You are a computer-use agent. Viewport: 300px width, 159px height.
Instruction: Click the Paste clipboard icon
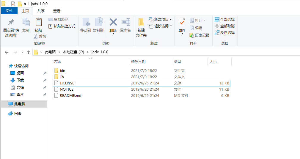click(x=38, y=22)
